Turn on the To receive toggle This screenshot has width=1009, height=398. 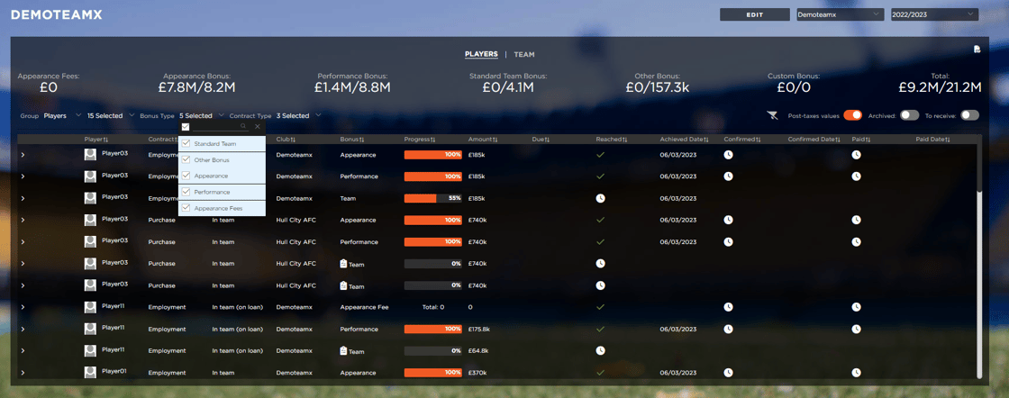tap(969, 115)
